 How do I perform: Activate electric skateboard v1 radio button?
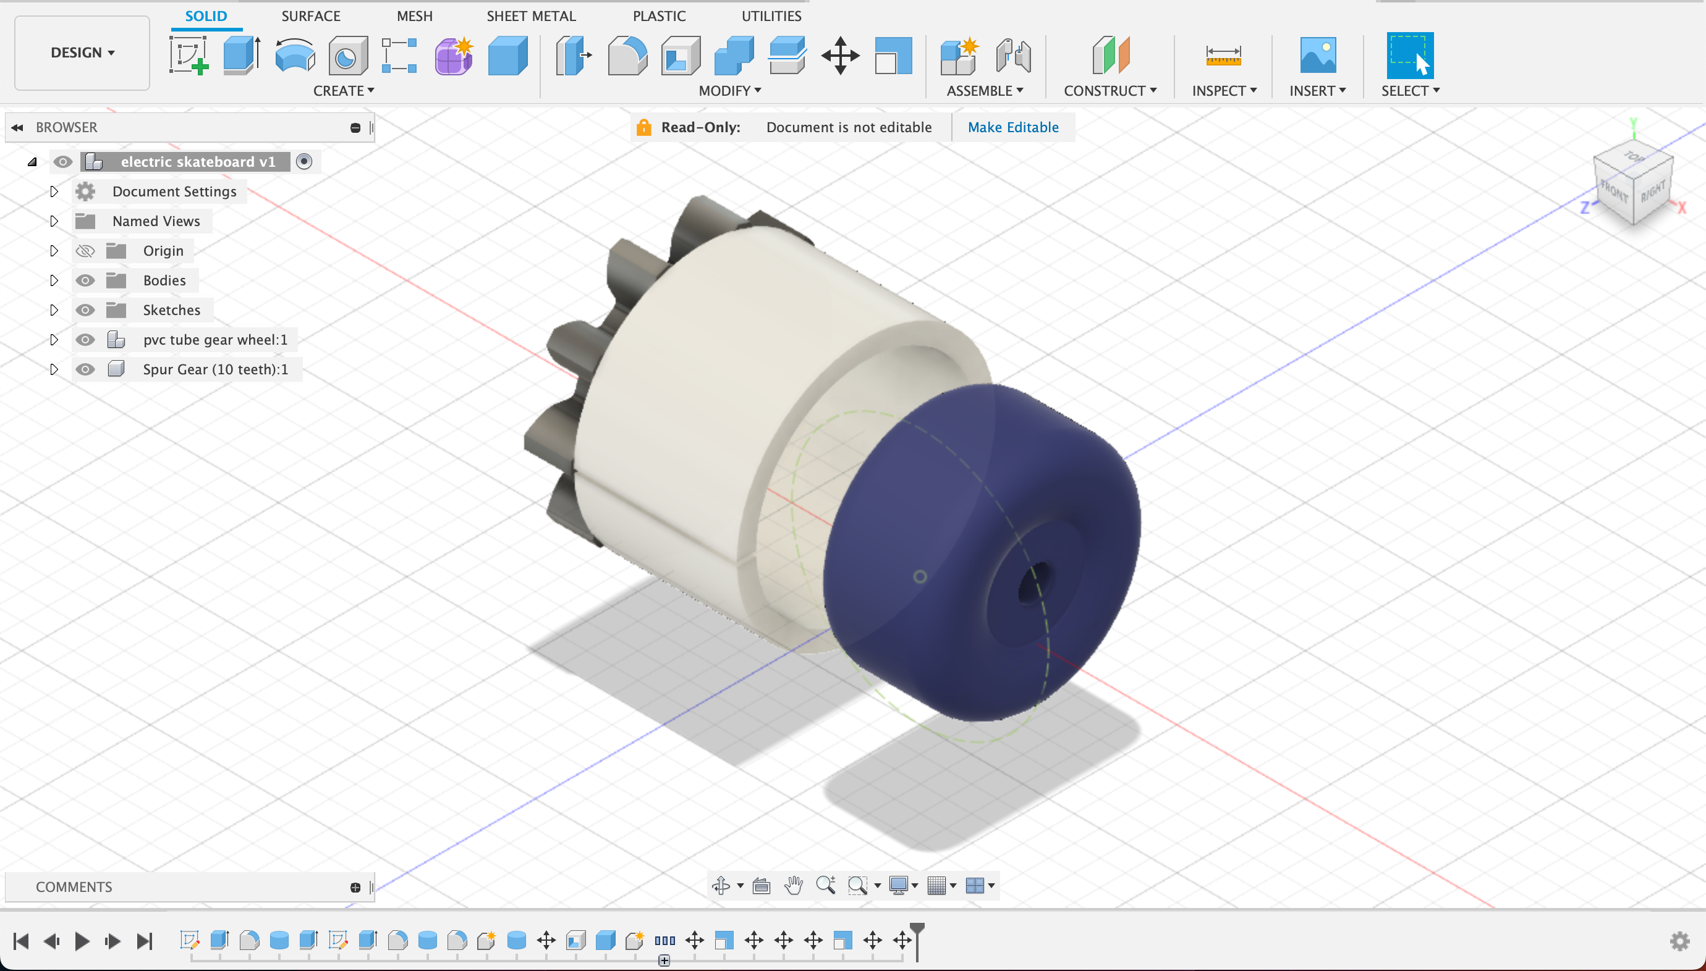click(304, 161)
